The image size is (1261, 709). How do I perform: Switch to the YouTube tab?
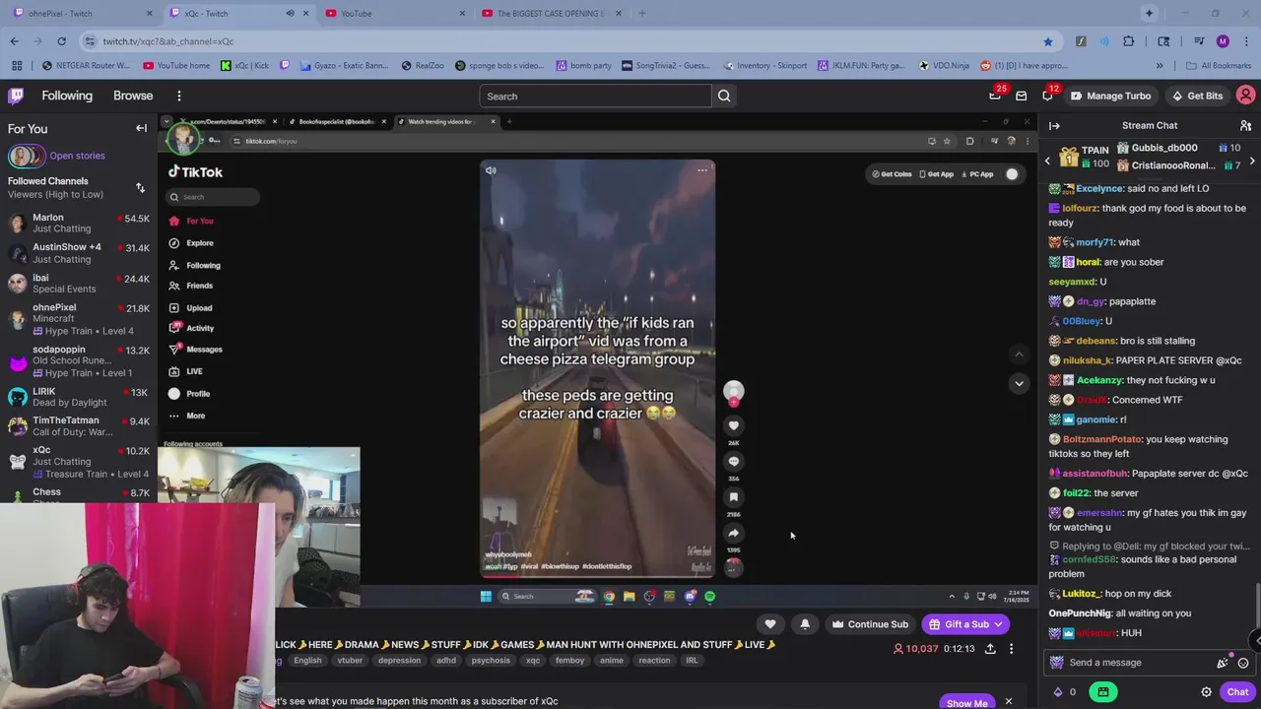click(394, 14)
